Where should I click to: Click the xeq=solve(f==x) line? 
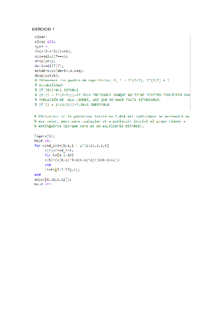click(51, 56)
